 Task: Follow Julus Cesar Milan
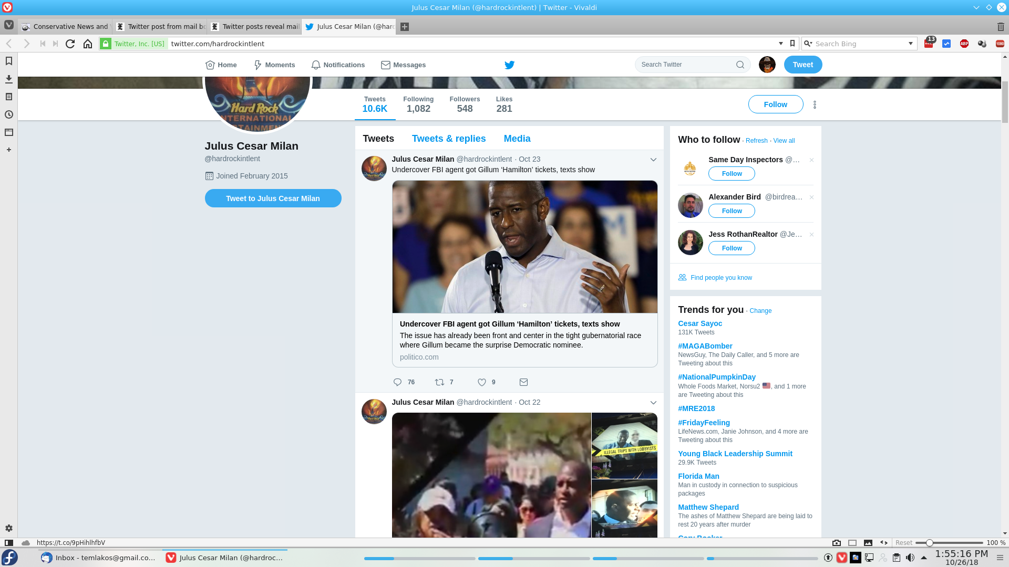(x=775, y=104)
